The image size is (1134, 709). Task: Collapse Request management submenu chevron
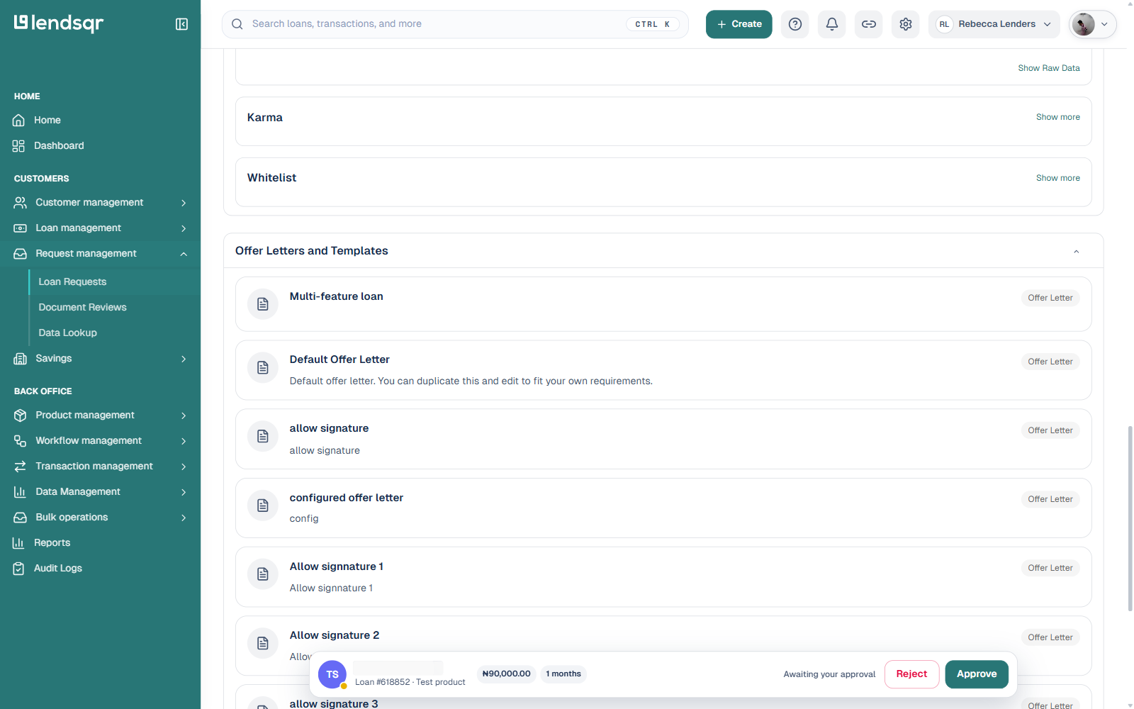pyautogui.click(x=184, y=254)
